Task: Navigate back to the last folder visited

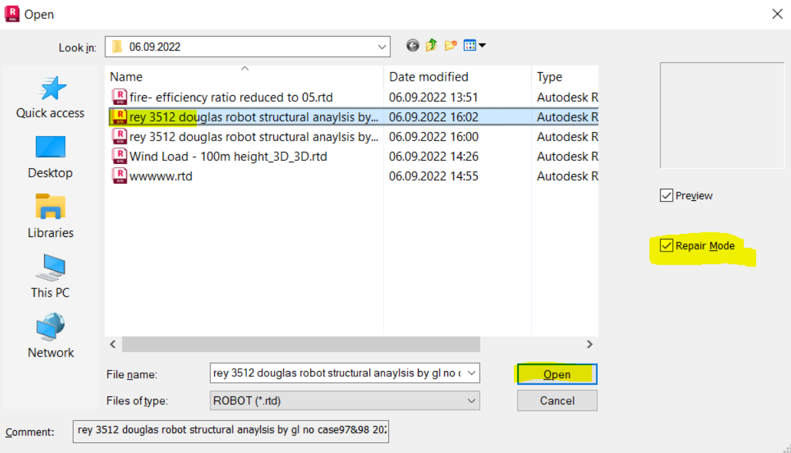Action: [x=413, y=45]
